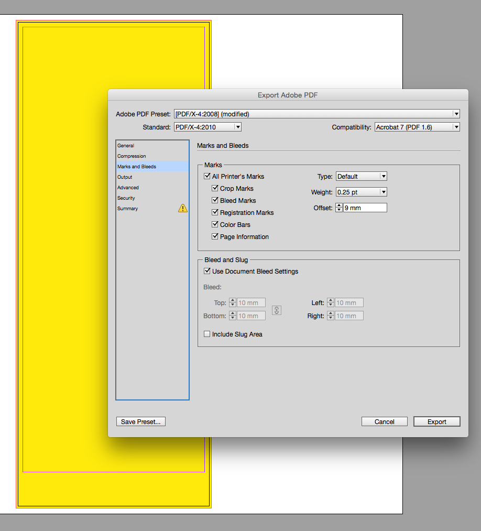Select Output in the settings list
The image size is (481, 531).
click(x=152, y=177)
